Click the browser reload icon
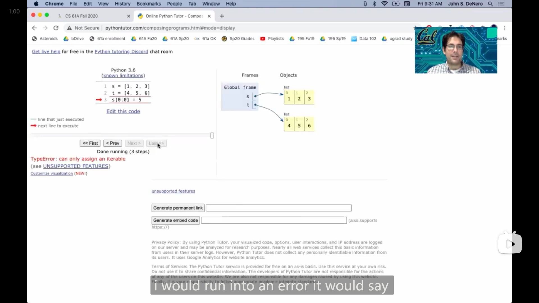This screenshot has height=303, width=539. point(56,28)
